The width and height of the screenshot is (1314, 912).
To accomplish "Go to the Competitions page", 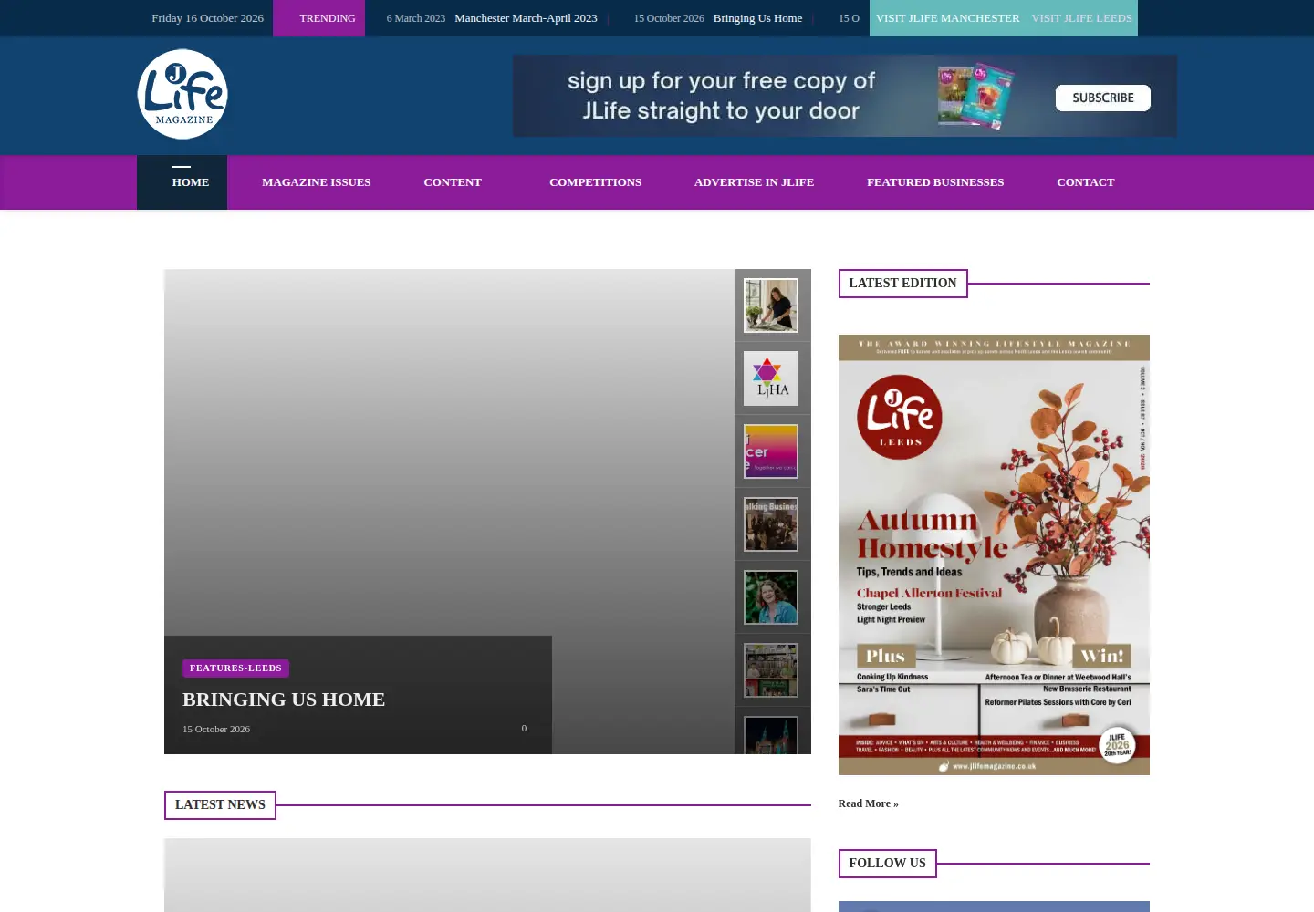I will pos(595,182).
